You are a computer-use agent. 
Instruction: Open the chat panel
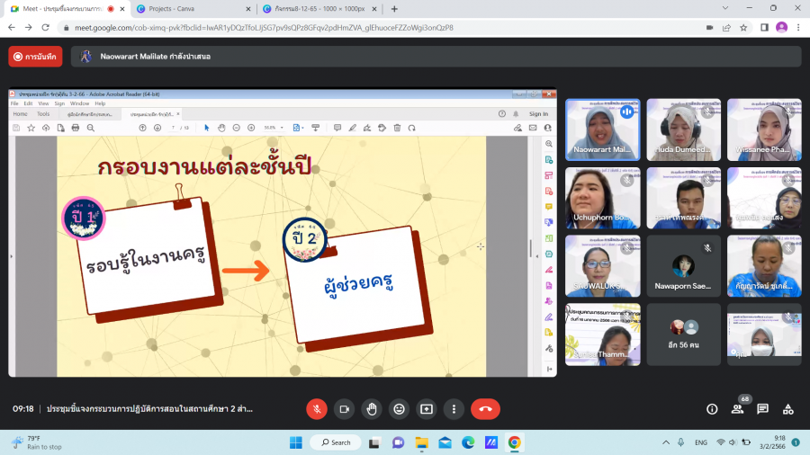[x=763, y=409]
